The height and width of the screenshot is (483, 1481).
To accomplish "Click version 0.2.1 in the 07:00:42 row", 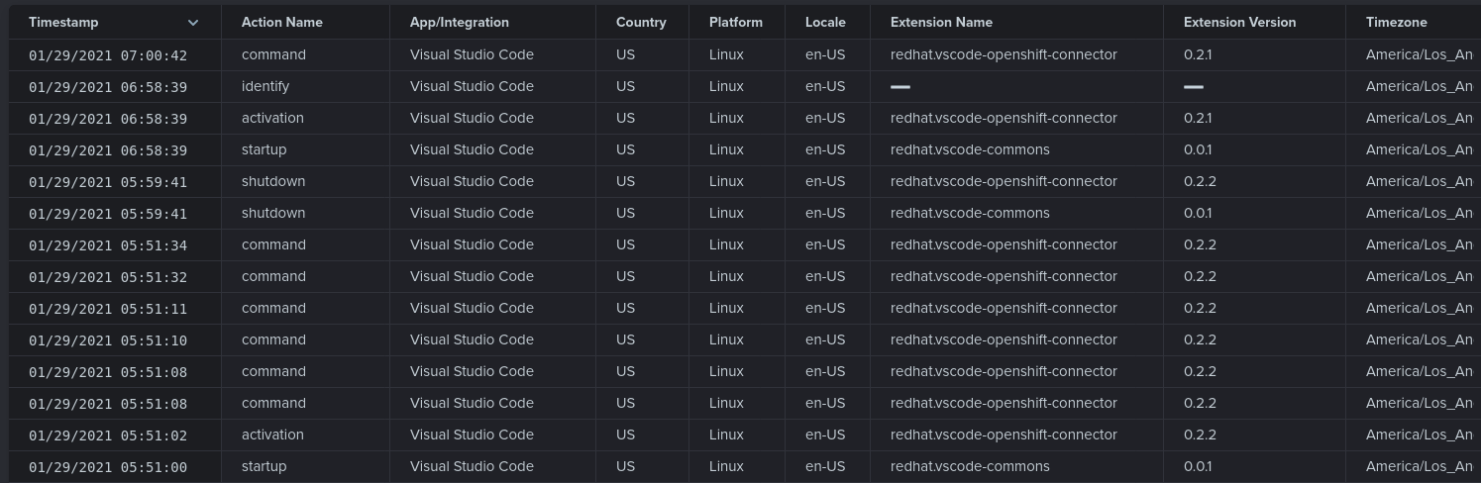I will (1198, 54).
